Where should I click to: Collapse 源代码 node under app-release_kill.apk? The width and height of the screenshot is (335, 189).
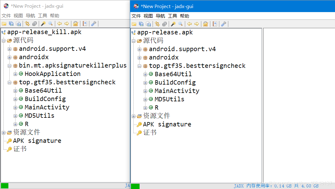click(x=4, y=41)
